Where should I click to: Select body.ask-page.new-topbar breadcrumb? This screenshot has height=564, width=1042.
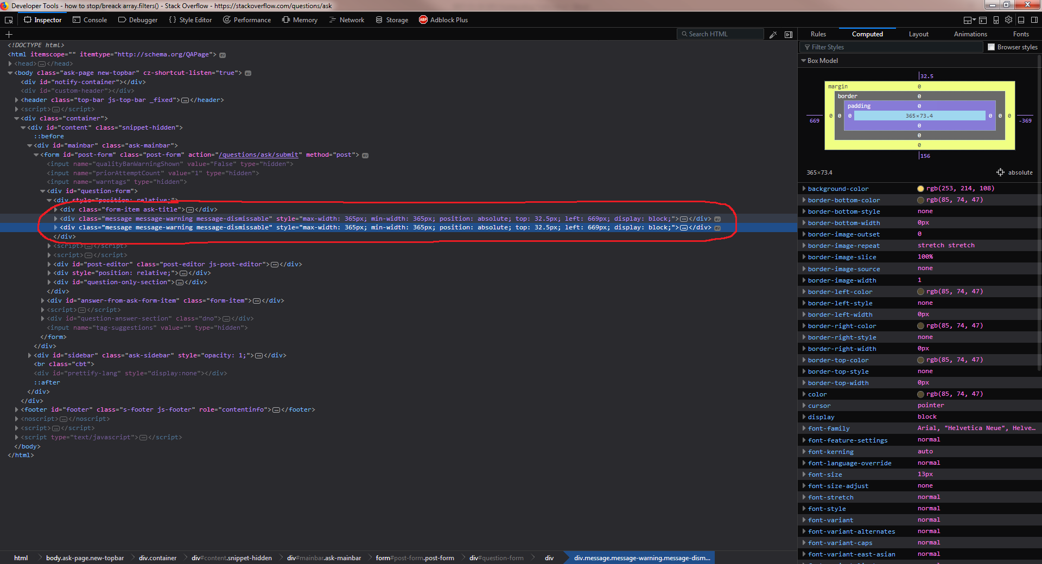85,558
